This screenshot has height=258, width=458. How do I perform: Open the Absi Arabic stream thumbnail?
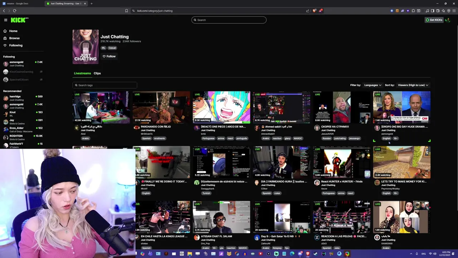click(x=101, y=107)
